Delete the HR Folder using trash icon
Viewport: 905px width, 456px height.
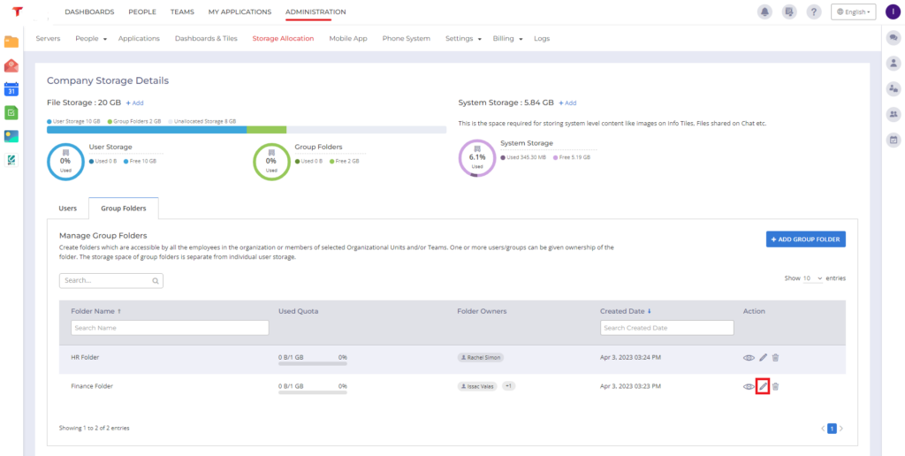(x=775, y=357)
